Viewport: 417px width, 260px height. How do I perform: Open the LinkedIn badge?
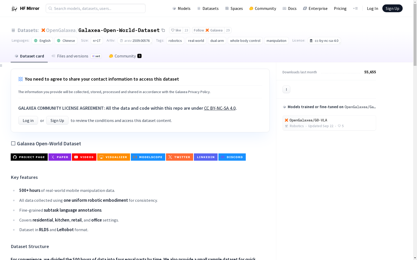pyautogui.click(x=206, y=157)
